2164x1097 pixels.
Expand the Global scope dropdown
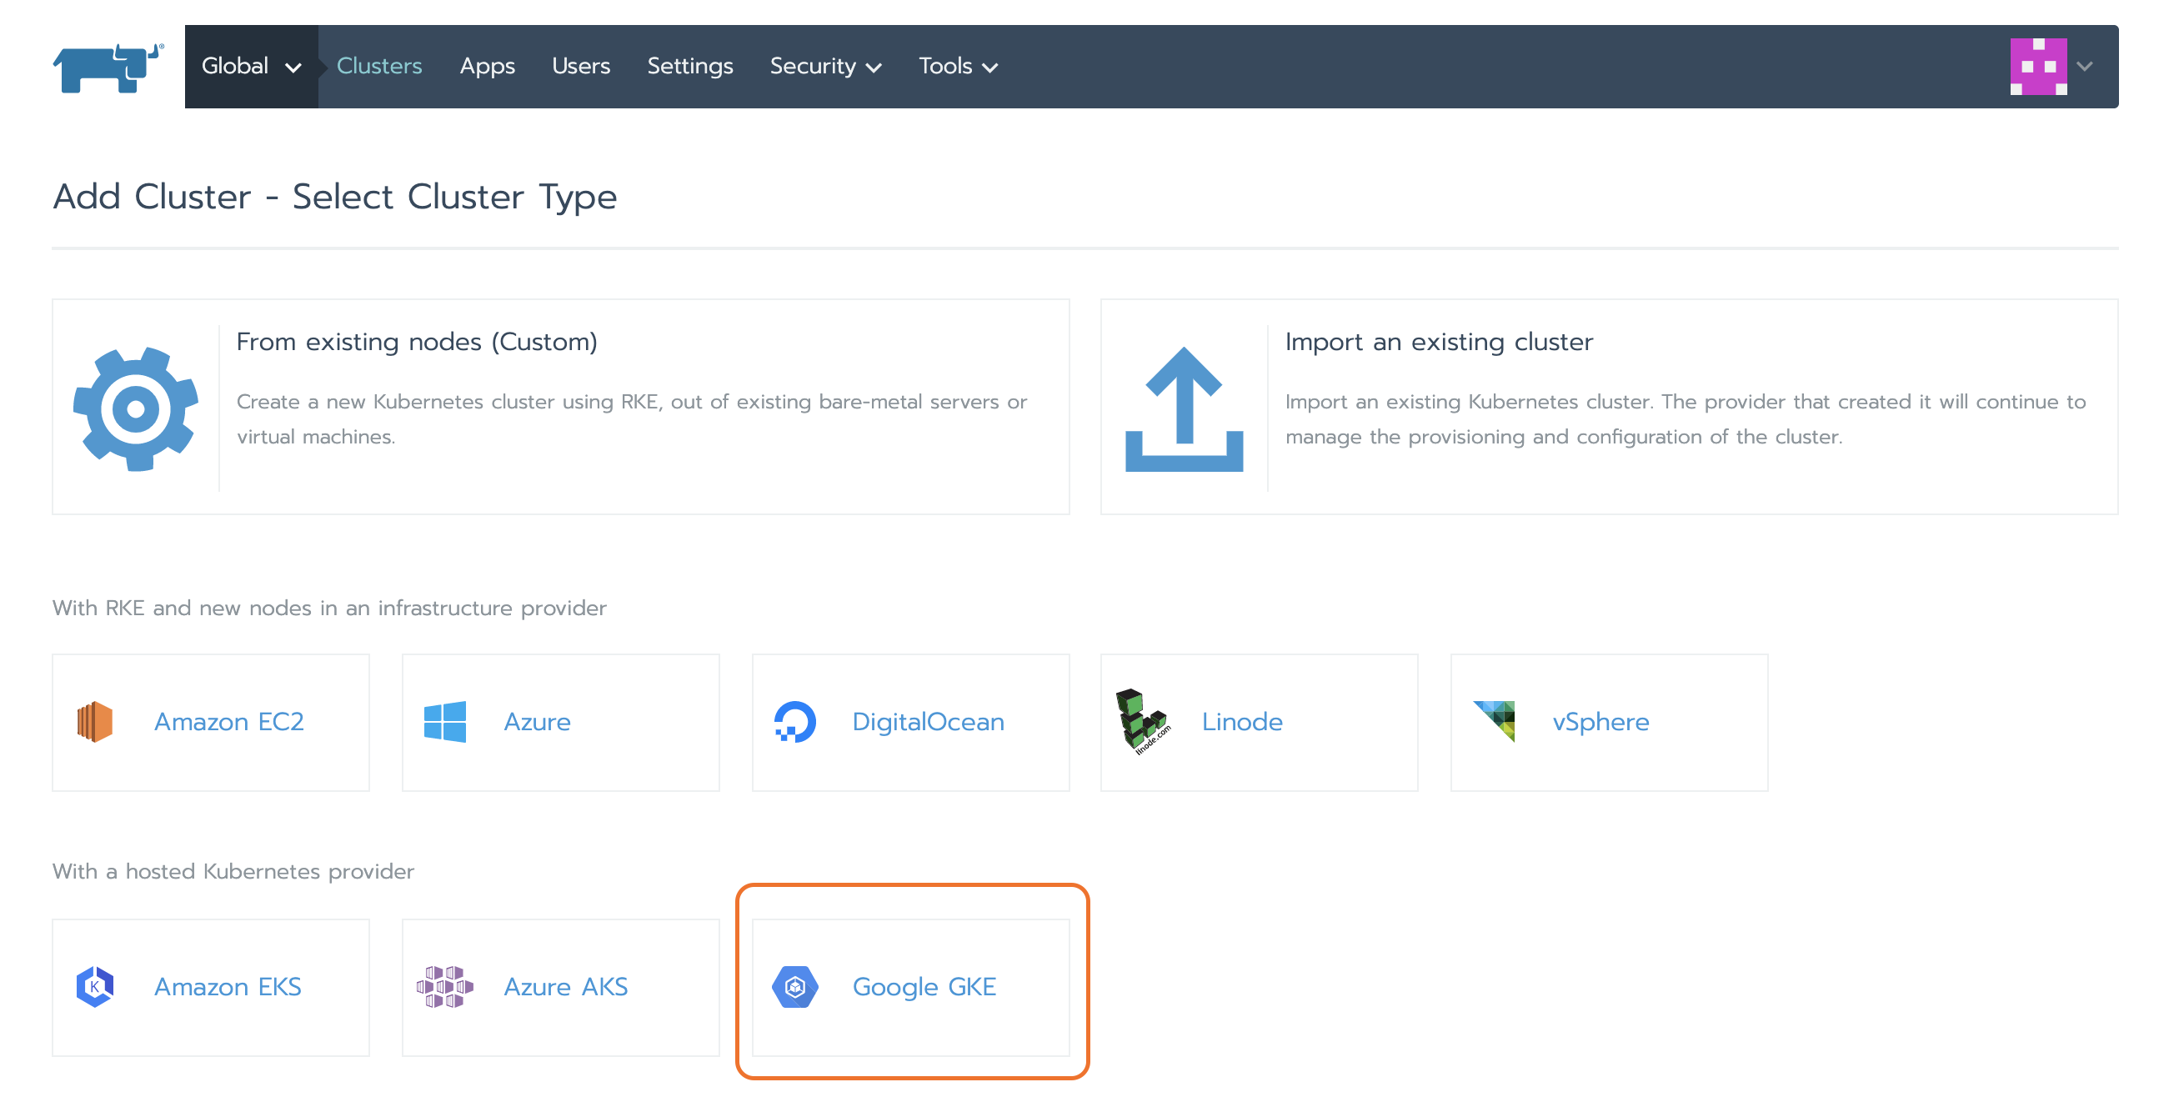click(x=250, y=67)
